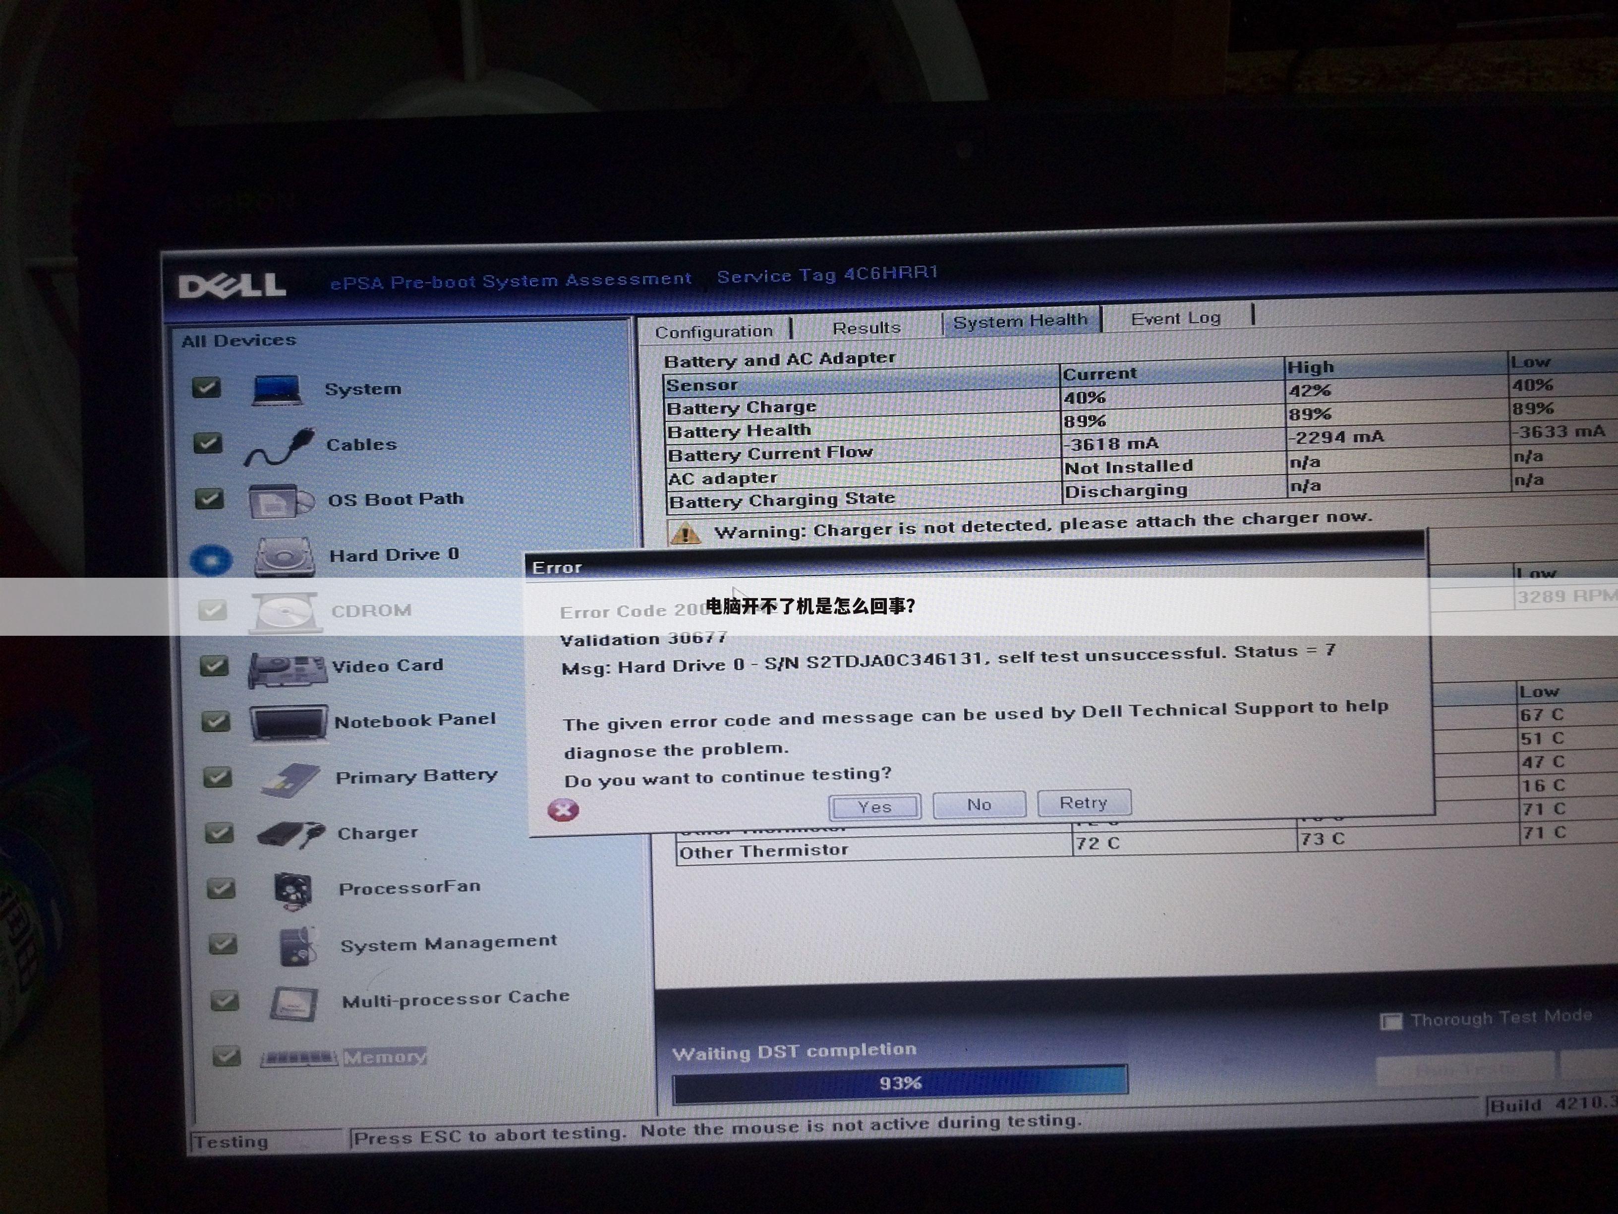Select the Hard Drive 0 drive icon

click(x=284, y=557)
